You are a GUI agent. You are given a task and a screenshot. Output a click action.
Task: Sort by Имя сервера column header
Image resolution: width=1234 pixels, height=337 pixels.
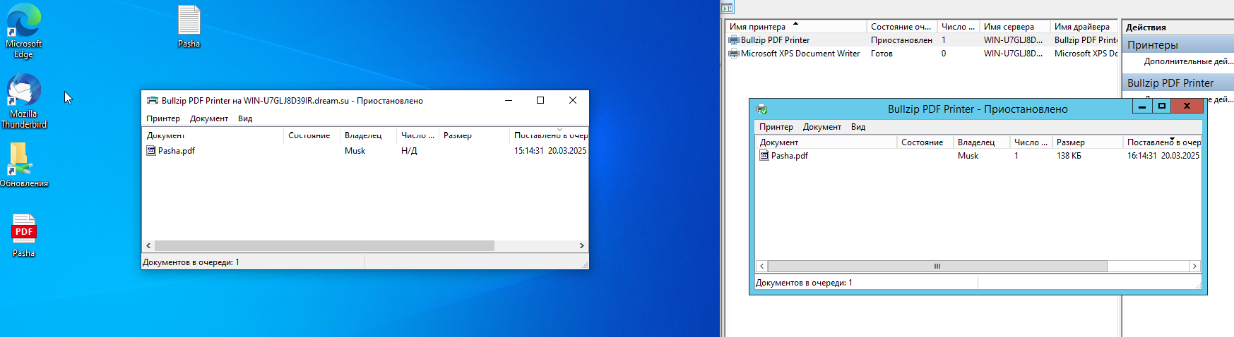[x=1015, y=27]
